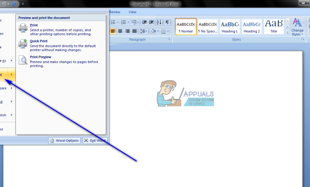This screenshot has width=310, height=187.
Task: Open the Styles pane dialog launcher
Action: [303, 39]
